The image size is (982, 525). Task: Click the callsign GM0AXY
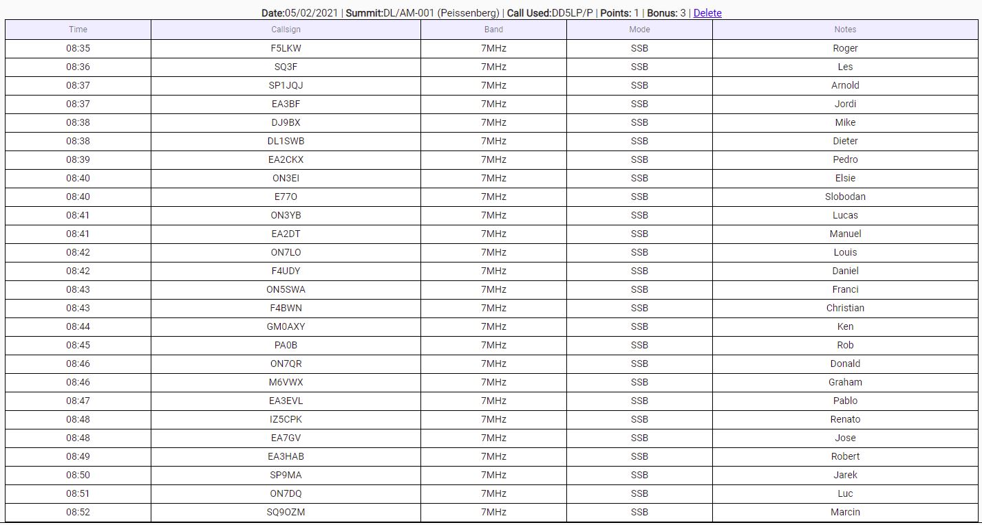tap(286, 327)
